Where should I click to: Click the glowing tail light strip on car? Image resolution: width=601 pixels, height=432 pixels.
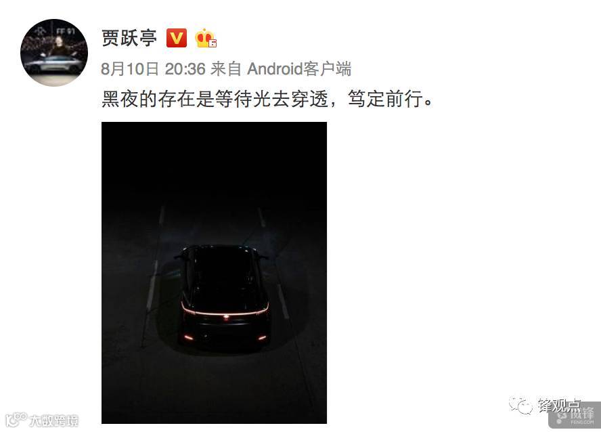point(225,311)
